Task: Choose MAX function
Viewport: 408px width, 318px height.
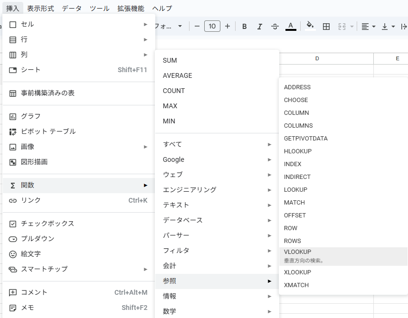Action: 217,106
